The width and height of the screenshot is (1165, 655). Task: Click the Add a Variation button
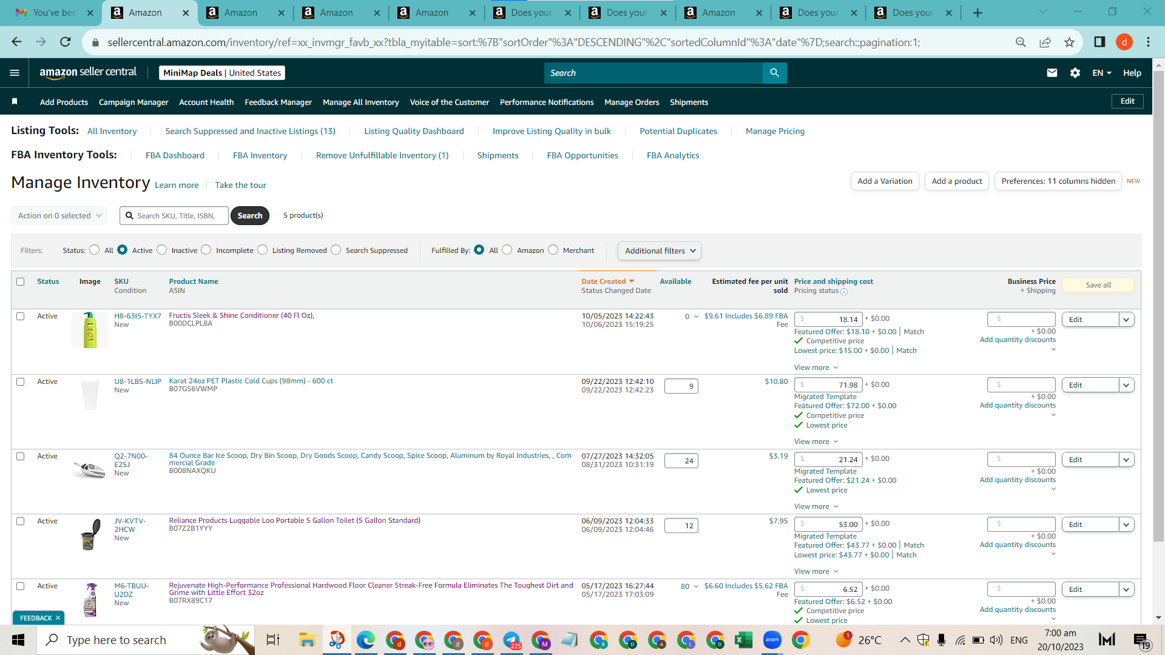(885, 181)
